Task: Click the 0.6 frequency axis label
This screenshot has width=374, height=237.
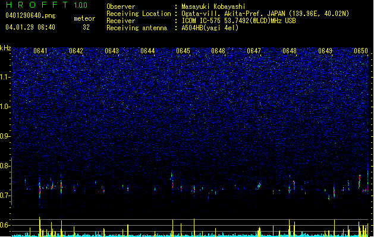Action: point(5,225)
